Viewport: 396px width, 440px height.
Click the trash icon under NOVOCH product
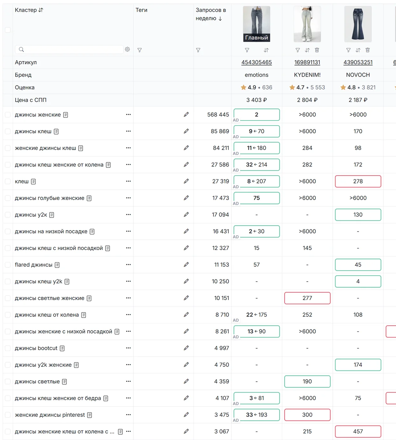pyautogui.click(x=368, y=50)
